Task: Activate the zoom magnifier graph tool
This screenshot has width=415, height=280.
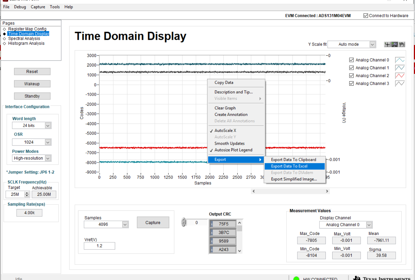Action: tap(395, 44)
